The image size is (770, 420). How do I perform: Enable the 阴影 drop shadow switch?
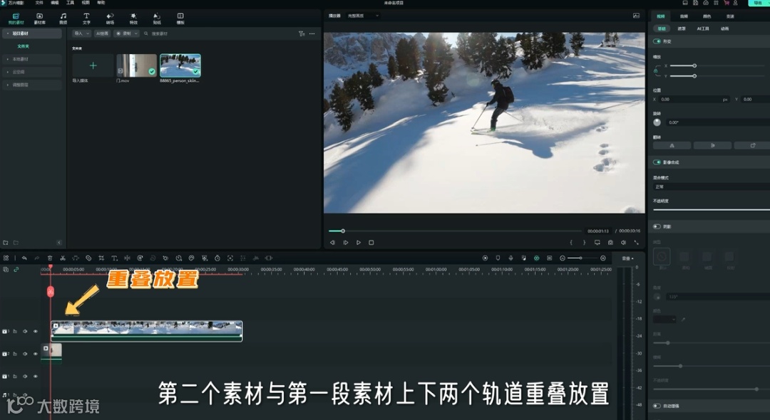pyautogui.click(x=657, y=226)
